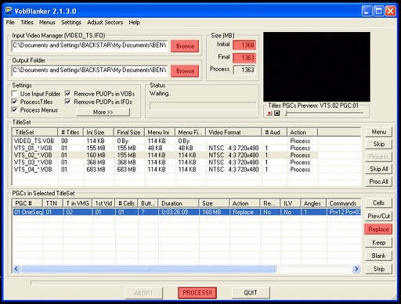Click the Strip button

378,269
